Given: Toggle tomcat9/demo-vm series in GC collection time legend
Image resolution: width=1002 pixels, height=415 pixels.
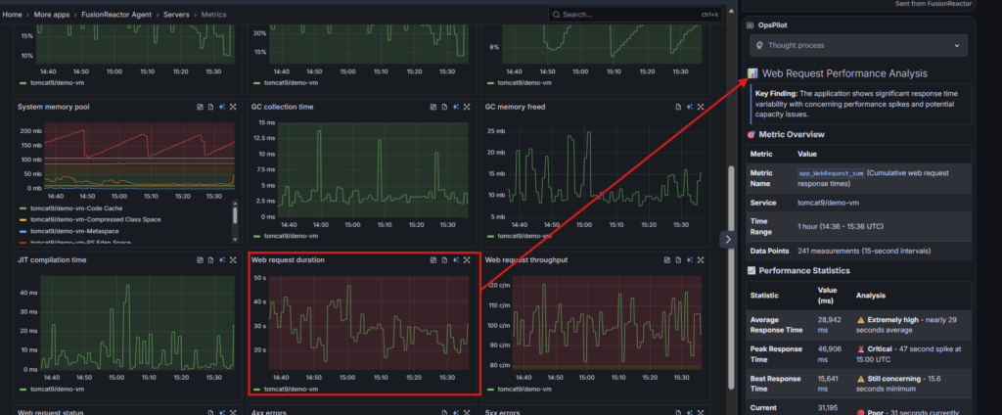Looking at the screenshot, I should (291, 236).
